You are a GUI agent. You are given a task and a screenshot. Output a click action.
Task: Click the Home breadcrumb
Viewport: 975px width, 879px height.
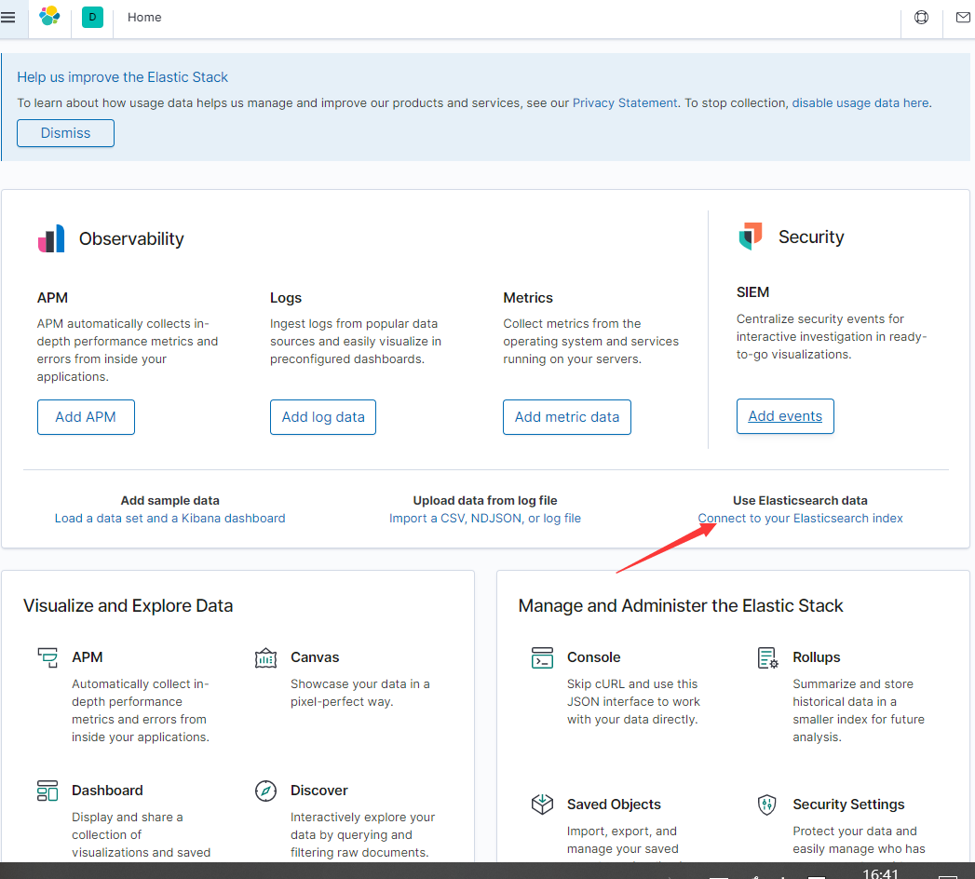[x=144, y=18]
